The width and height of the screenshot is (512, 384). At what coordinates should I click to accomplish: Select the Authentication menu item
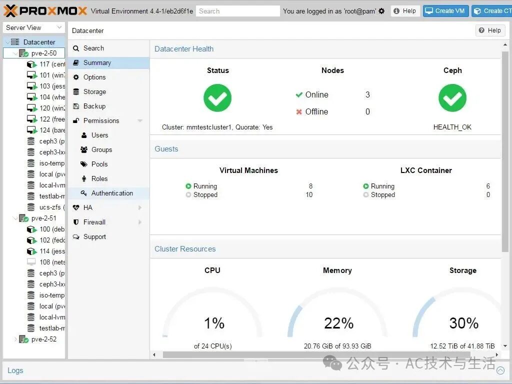108,193
